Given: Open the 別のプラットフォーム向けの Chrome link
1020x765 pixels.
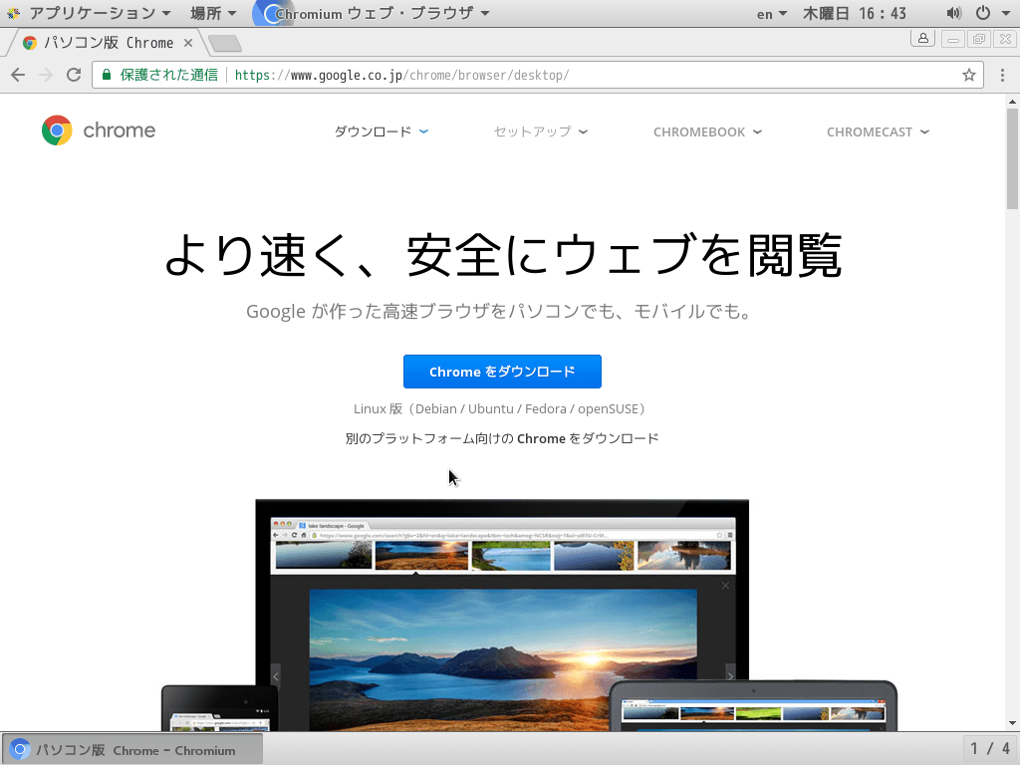Looking at the screenshot, I should [502, 437].
